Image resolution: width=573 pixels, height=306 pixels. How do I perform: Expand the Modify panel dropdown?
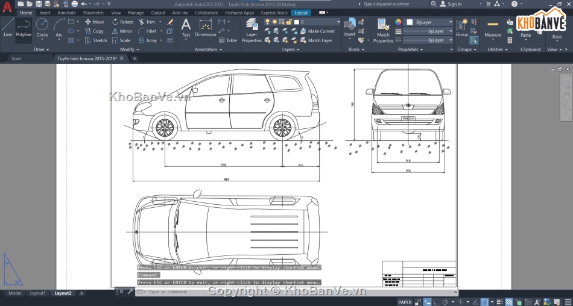click(x=129, y=49)
